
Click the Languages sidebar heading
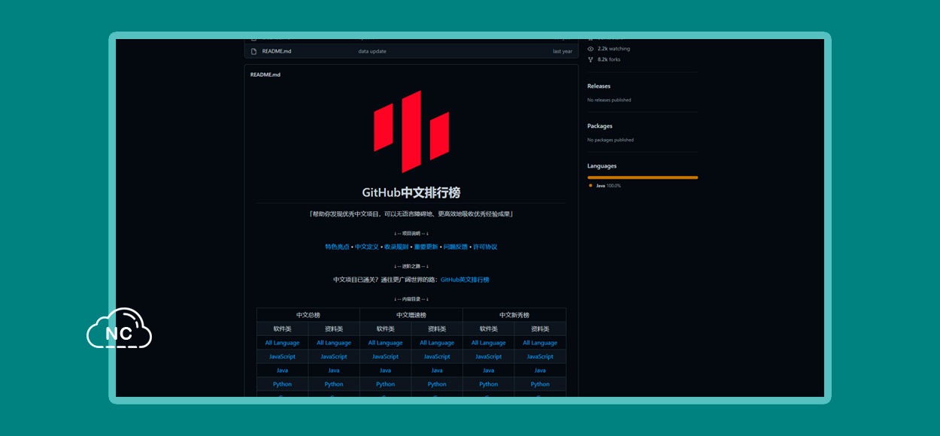click(602, 166)
